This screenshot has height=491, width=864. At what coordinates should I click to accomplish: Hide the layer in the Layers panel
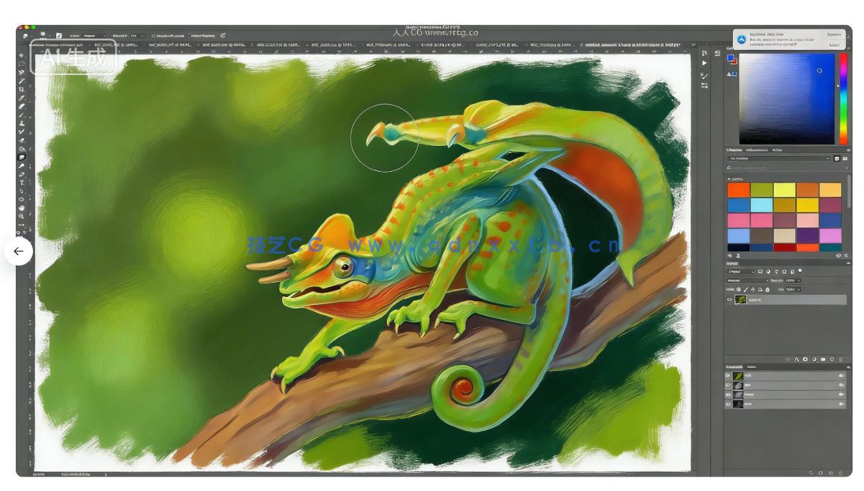tap(729, 300)
